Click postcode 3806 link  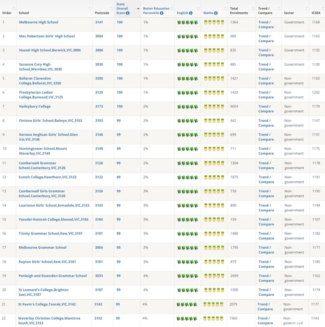[99, 50]
